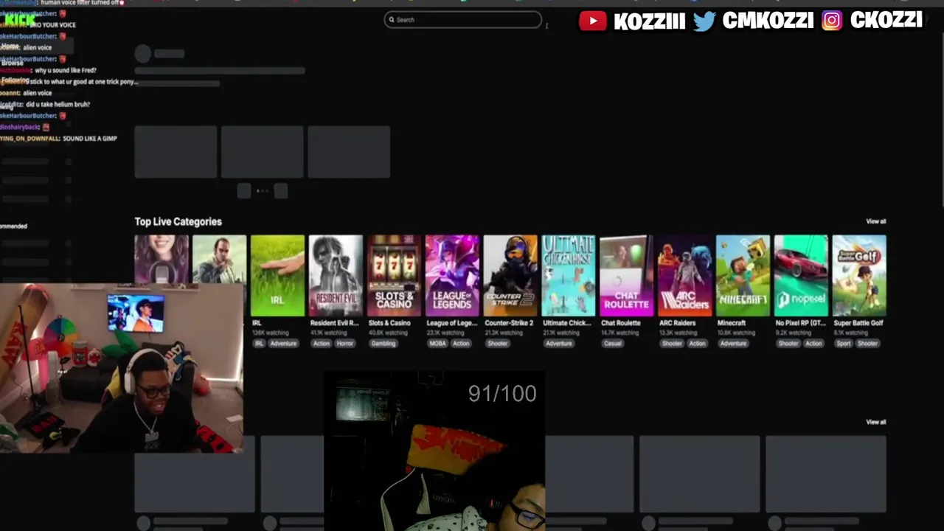Click the 136K watching count under IRL

271,333
